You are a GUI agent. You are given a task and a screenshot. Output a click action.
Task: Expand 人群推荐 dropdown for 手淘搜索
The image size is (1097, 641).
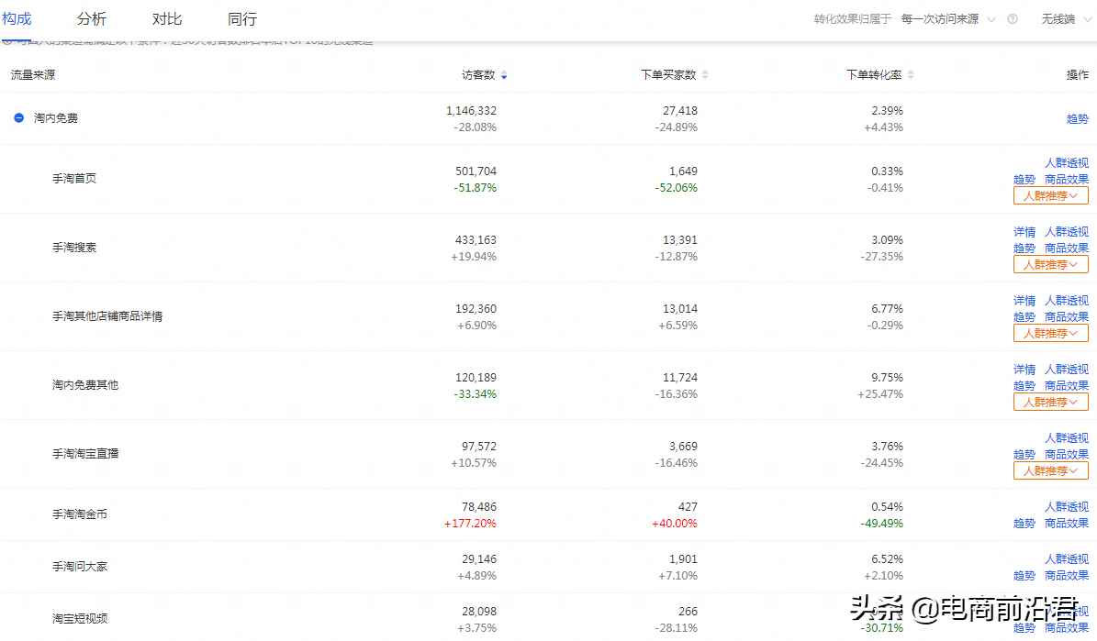pyautogui.click(x=1050, y=265)
